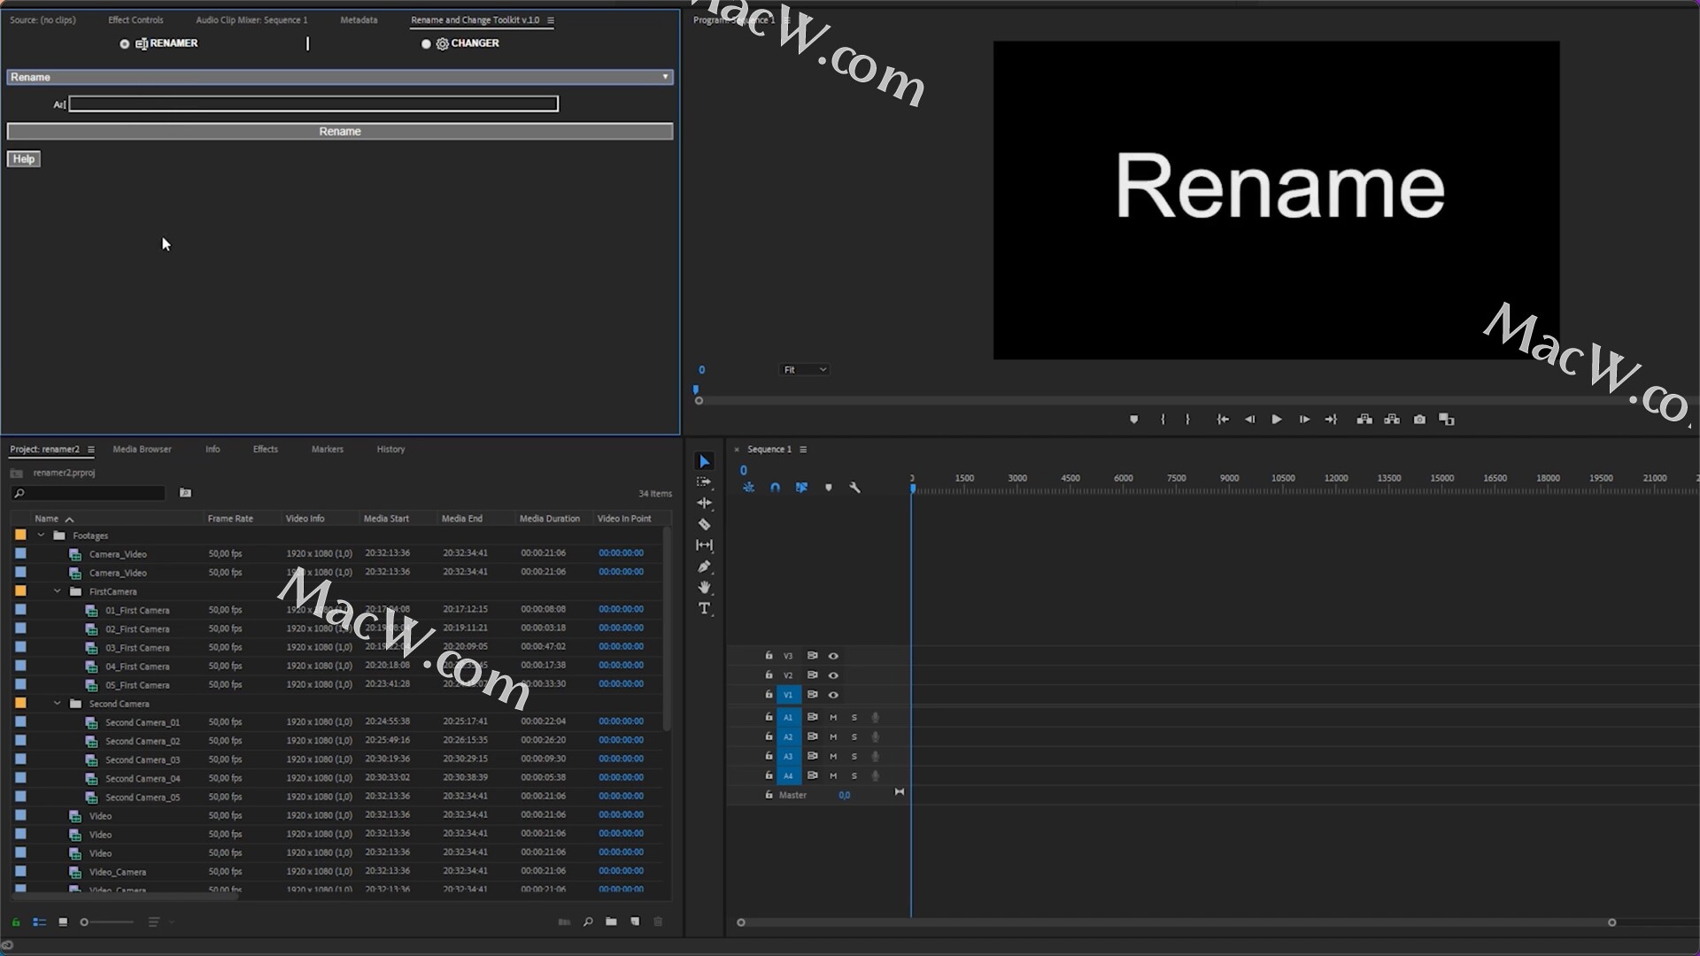Toggle V2 track output eye

pos(833,675)
